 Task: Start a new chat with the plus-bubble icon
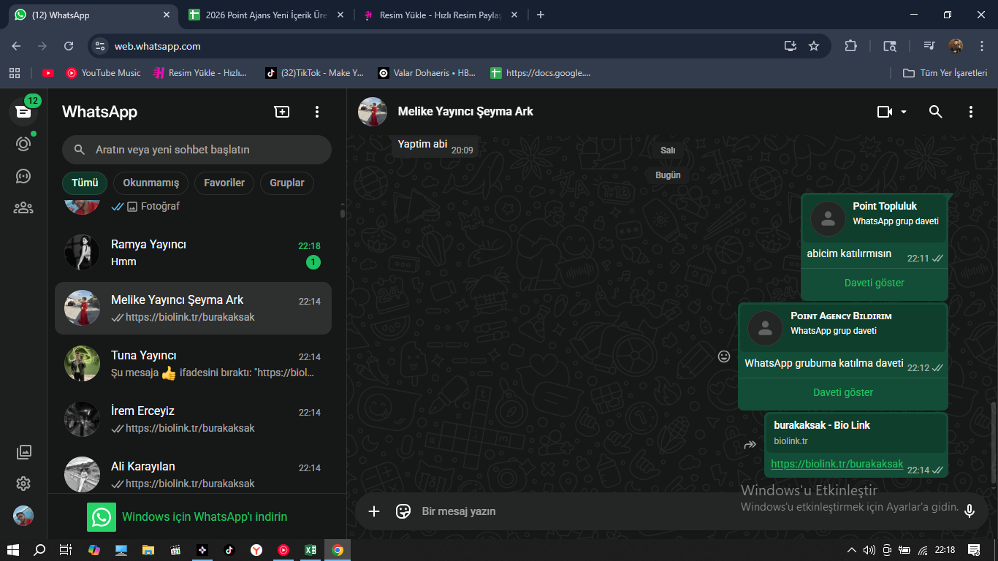point(282,112)
